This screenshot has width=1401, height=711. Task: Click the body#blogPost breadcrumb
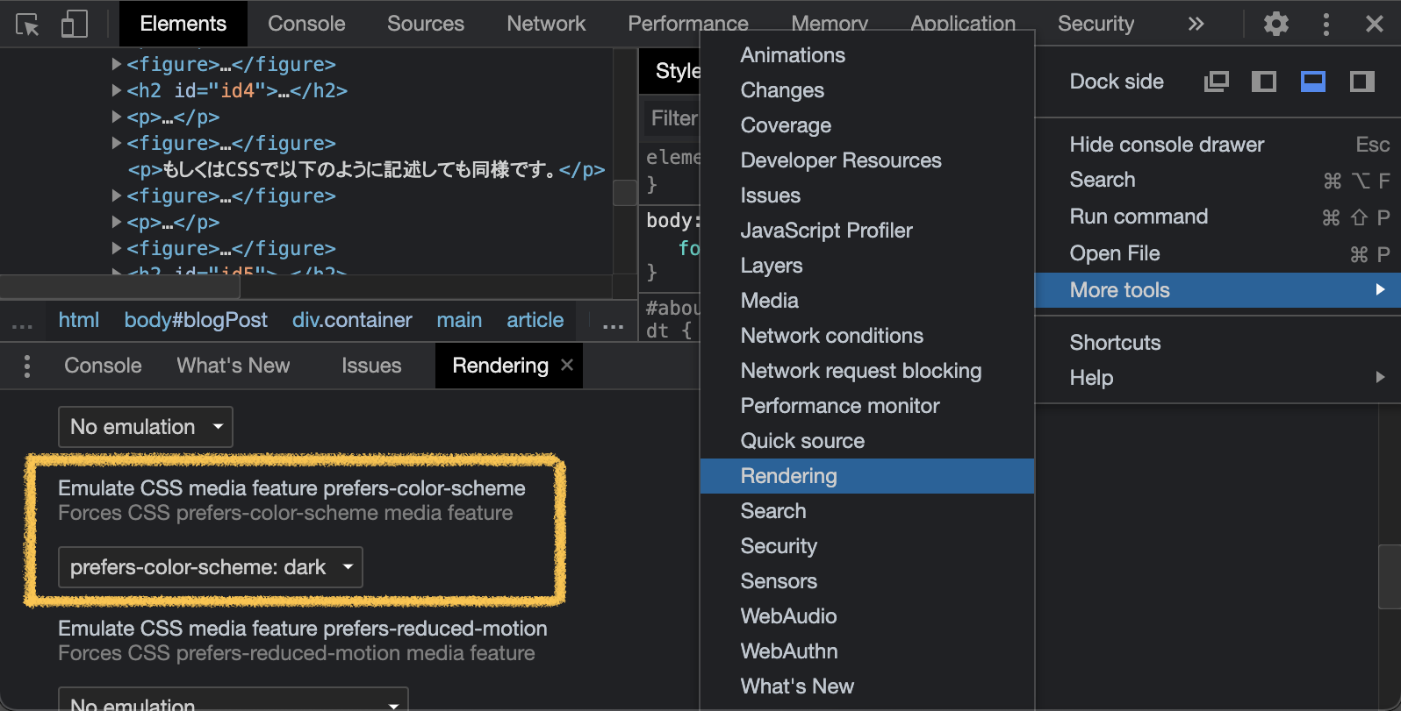coord(196,320)
